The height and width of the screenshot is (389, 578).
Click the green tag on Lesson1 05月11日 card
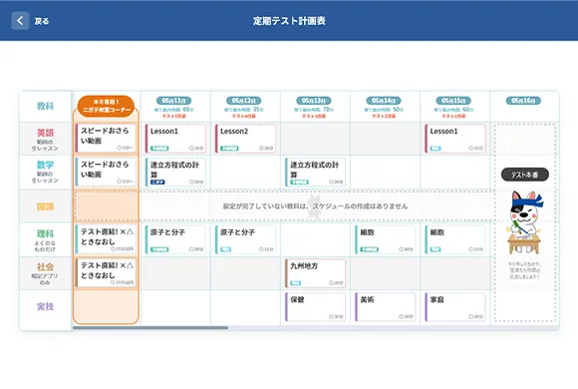tap(159, 149)
